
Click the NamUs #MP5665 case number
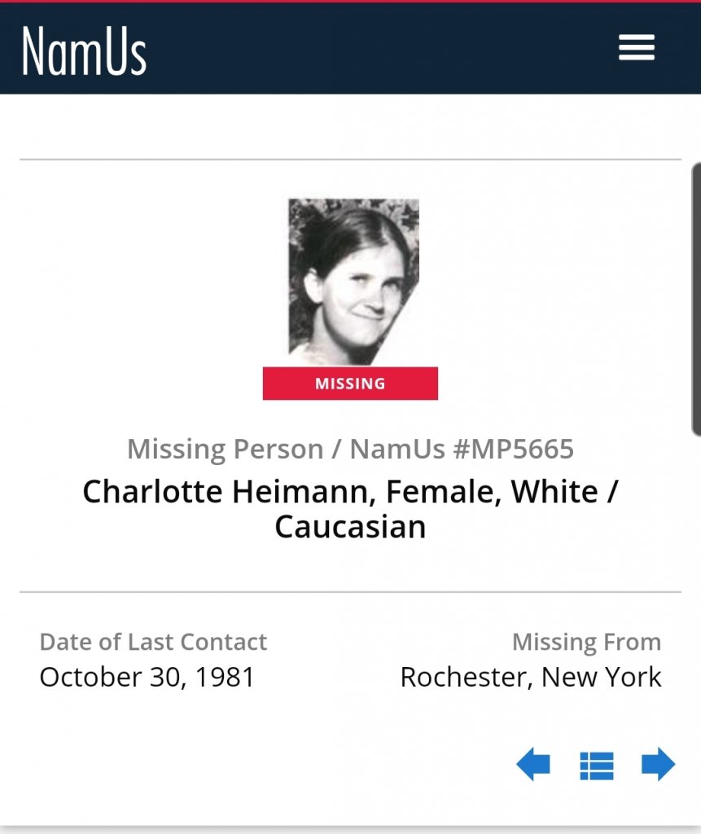point(462,449)
